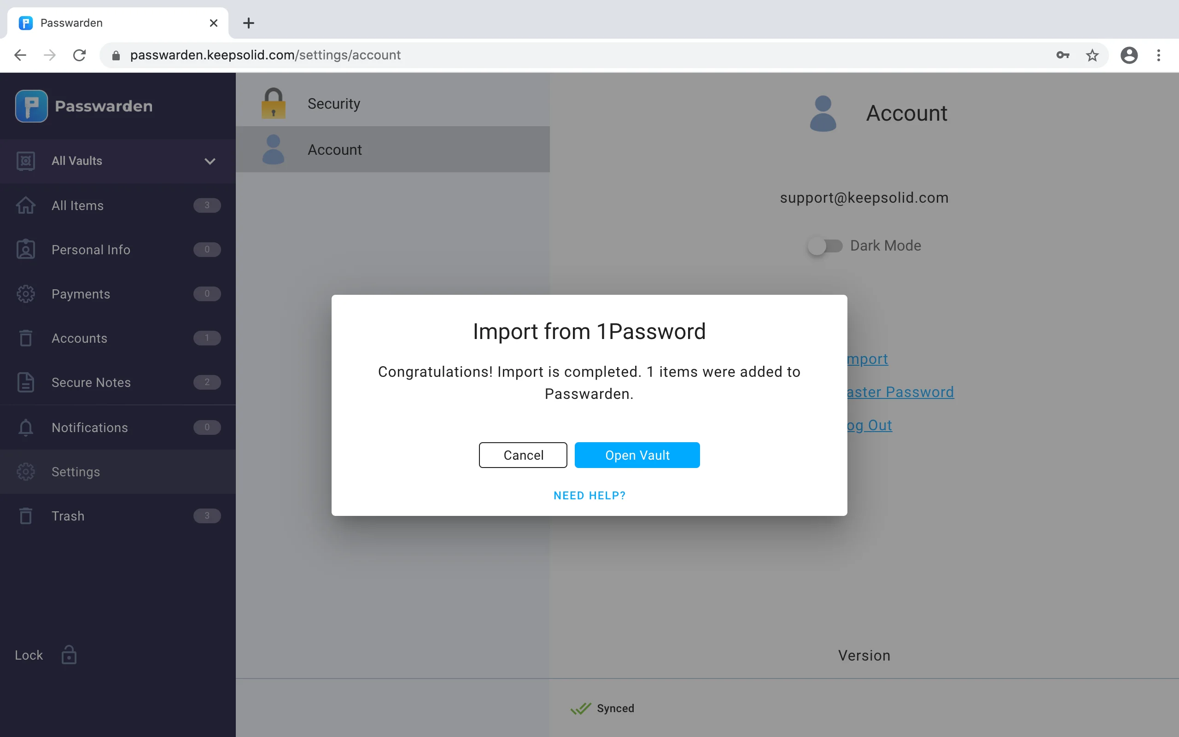Click the Trash bin icon in sidebar

coord(26,516)
